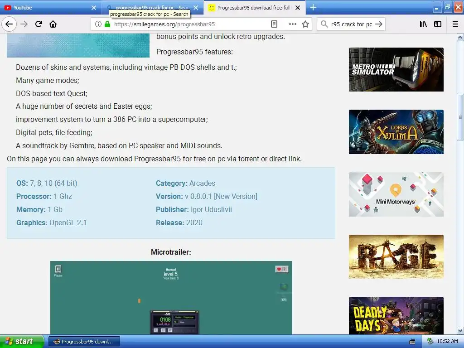Toggle reader view icon
Image resolution: width=464 pixels, height=348 pixels.
click(274, 24)
